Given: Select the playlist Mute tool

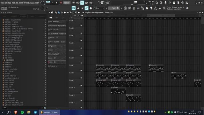Looking at the screenshot, I should pos(65,12).
